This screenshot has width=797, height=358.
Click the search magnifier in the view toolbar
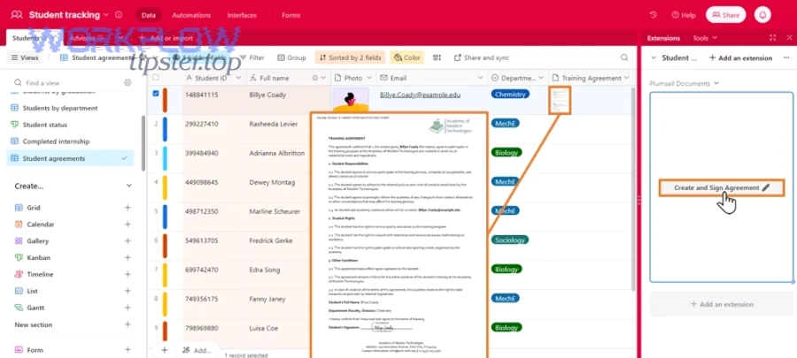point(626,57)
